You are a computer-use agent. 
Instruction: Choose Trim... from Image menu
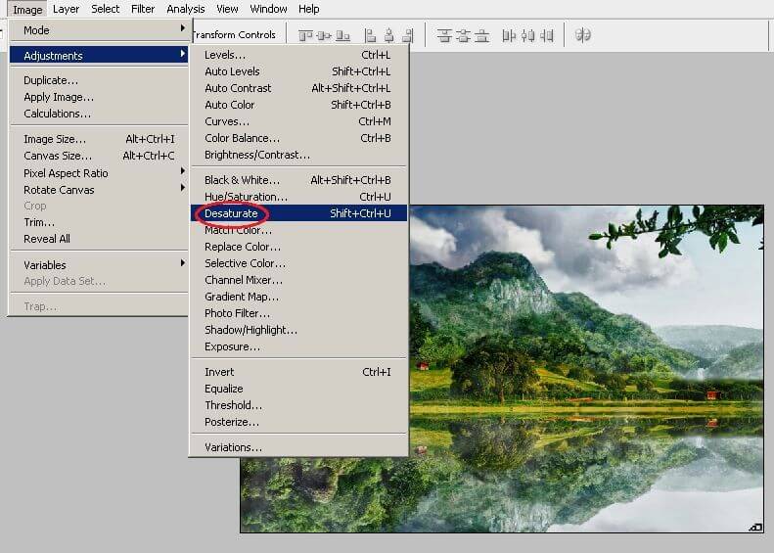click(x=99, y=222)
